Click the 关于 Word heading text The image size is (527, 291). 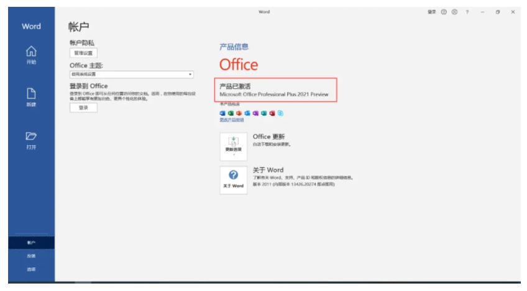point(268,170)
